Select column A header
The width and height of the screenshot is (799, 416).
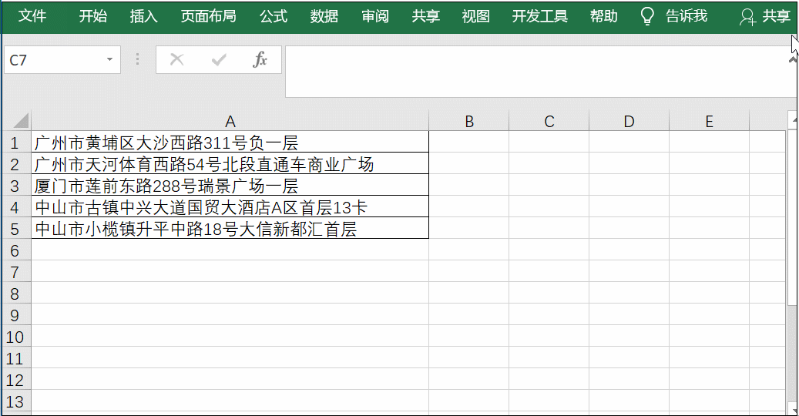coord(230,121)
